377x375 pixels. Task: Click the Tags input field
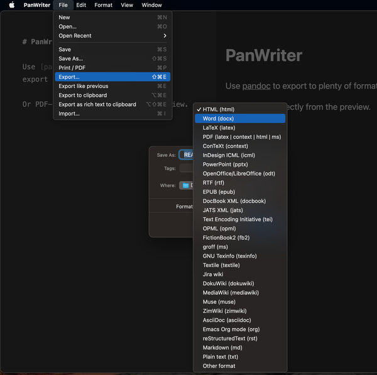[186, 168]
